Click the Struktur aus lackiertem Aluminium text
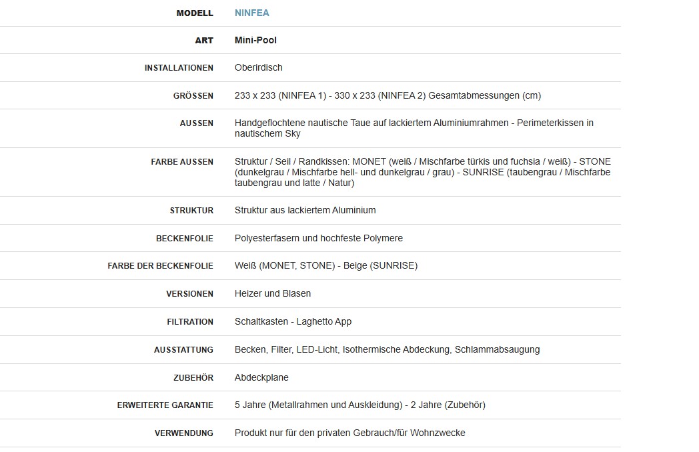The image size is (699, 452). pyautogui.click(x=305, y=210)
